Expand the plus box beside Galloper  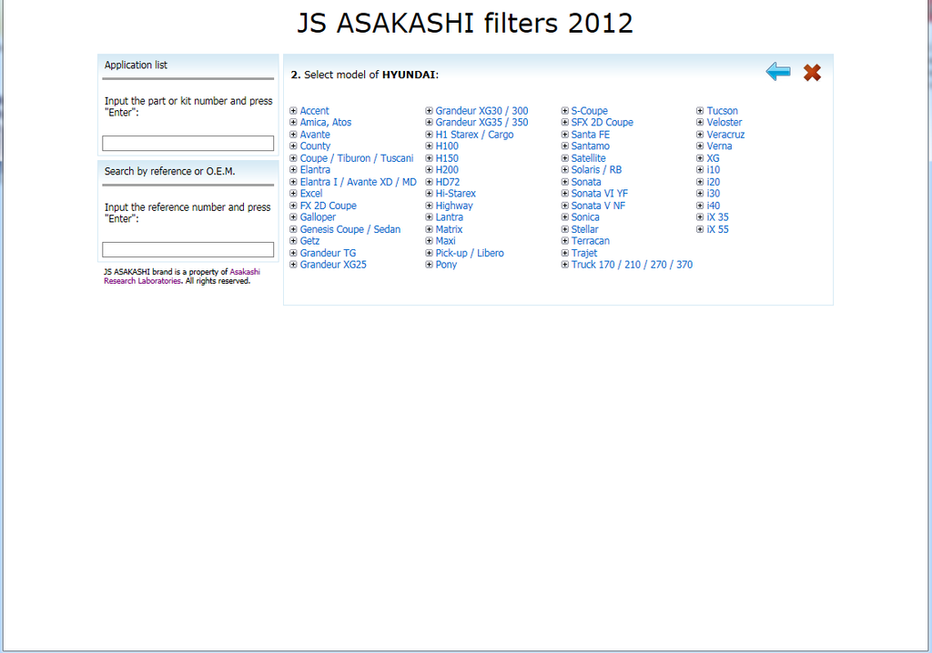click(293, 216)
